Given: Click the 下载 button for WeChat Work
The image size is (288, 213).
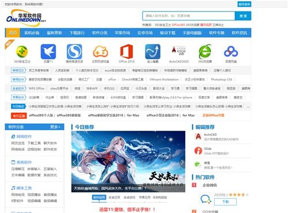Looking at the screenshot, I should coord(225,201).
